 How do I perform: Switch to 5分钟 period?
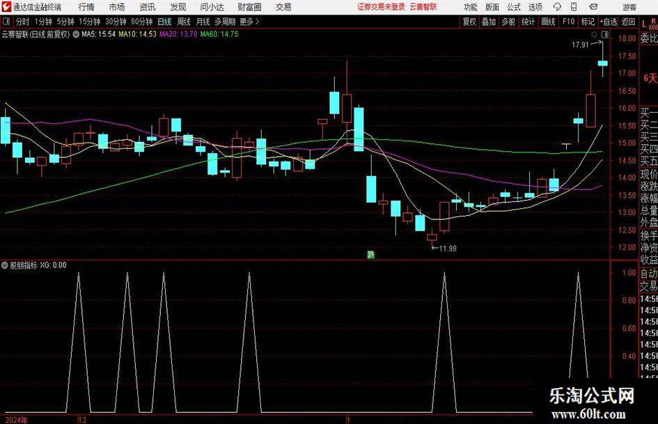click(x=65, y=22)
